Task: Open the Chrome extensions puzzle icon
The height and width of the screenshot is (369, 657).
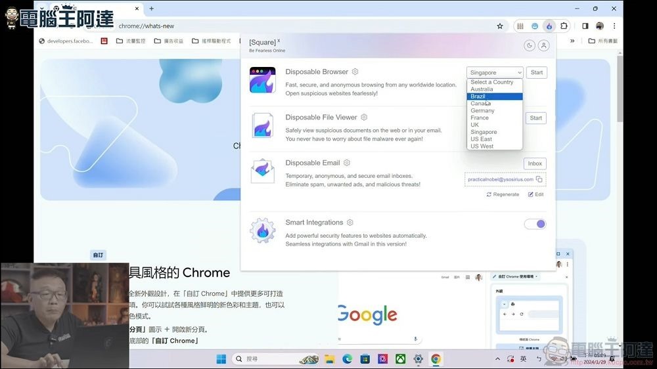Action: 564,26
